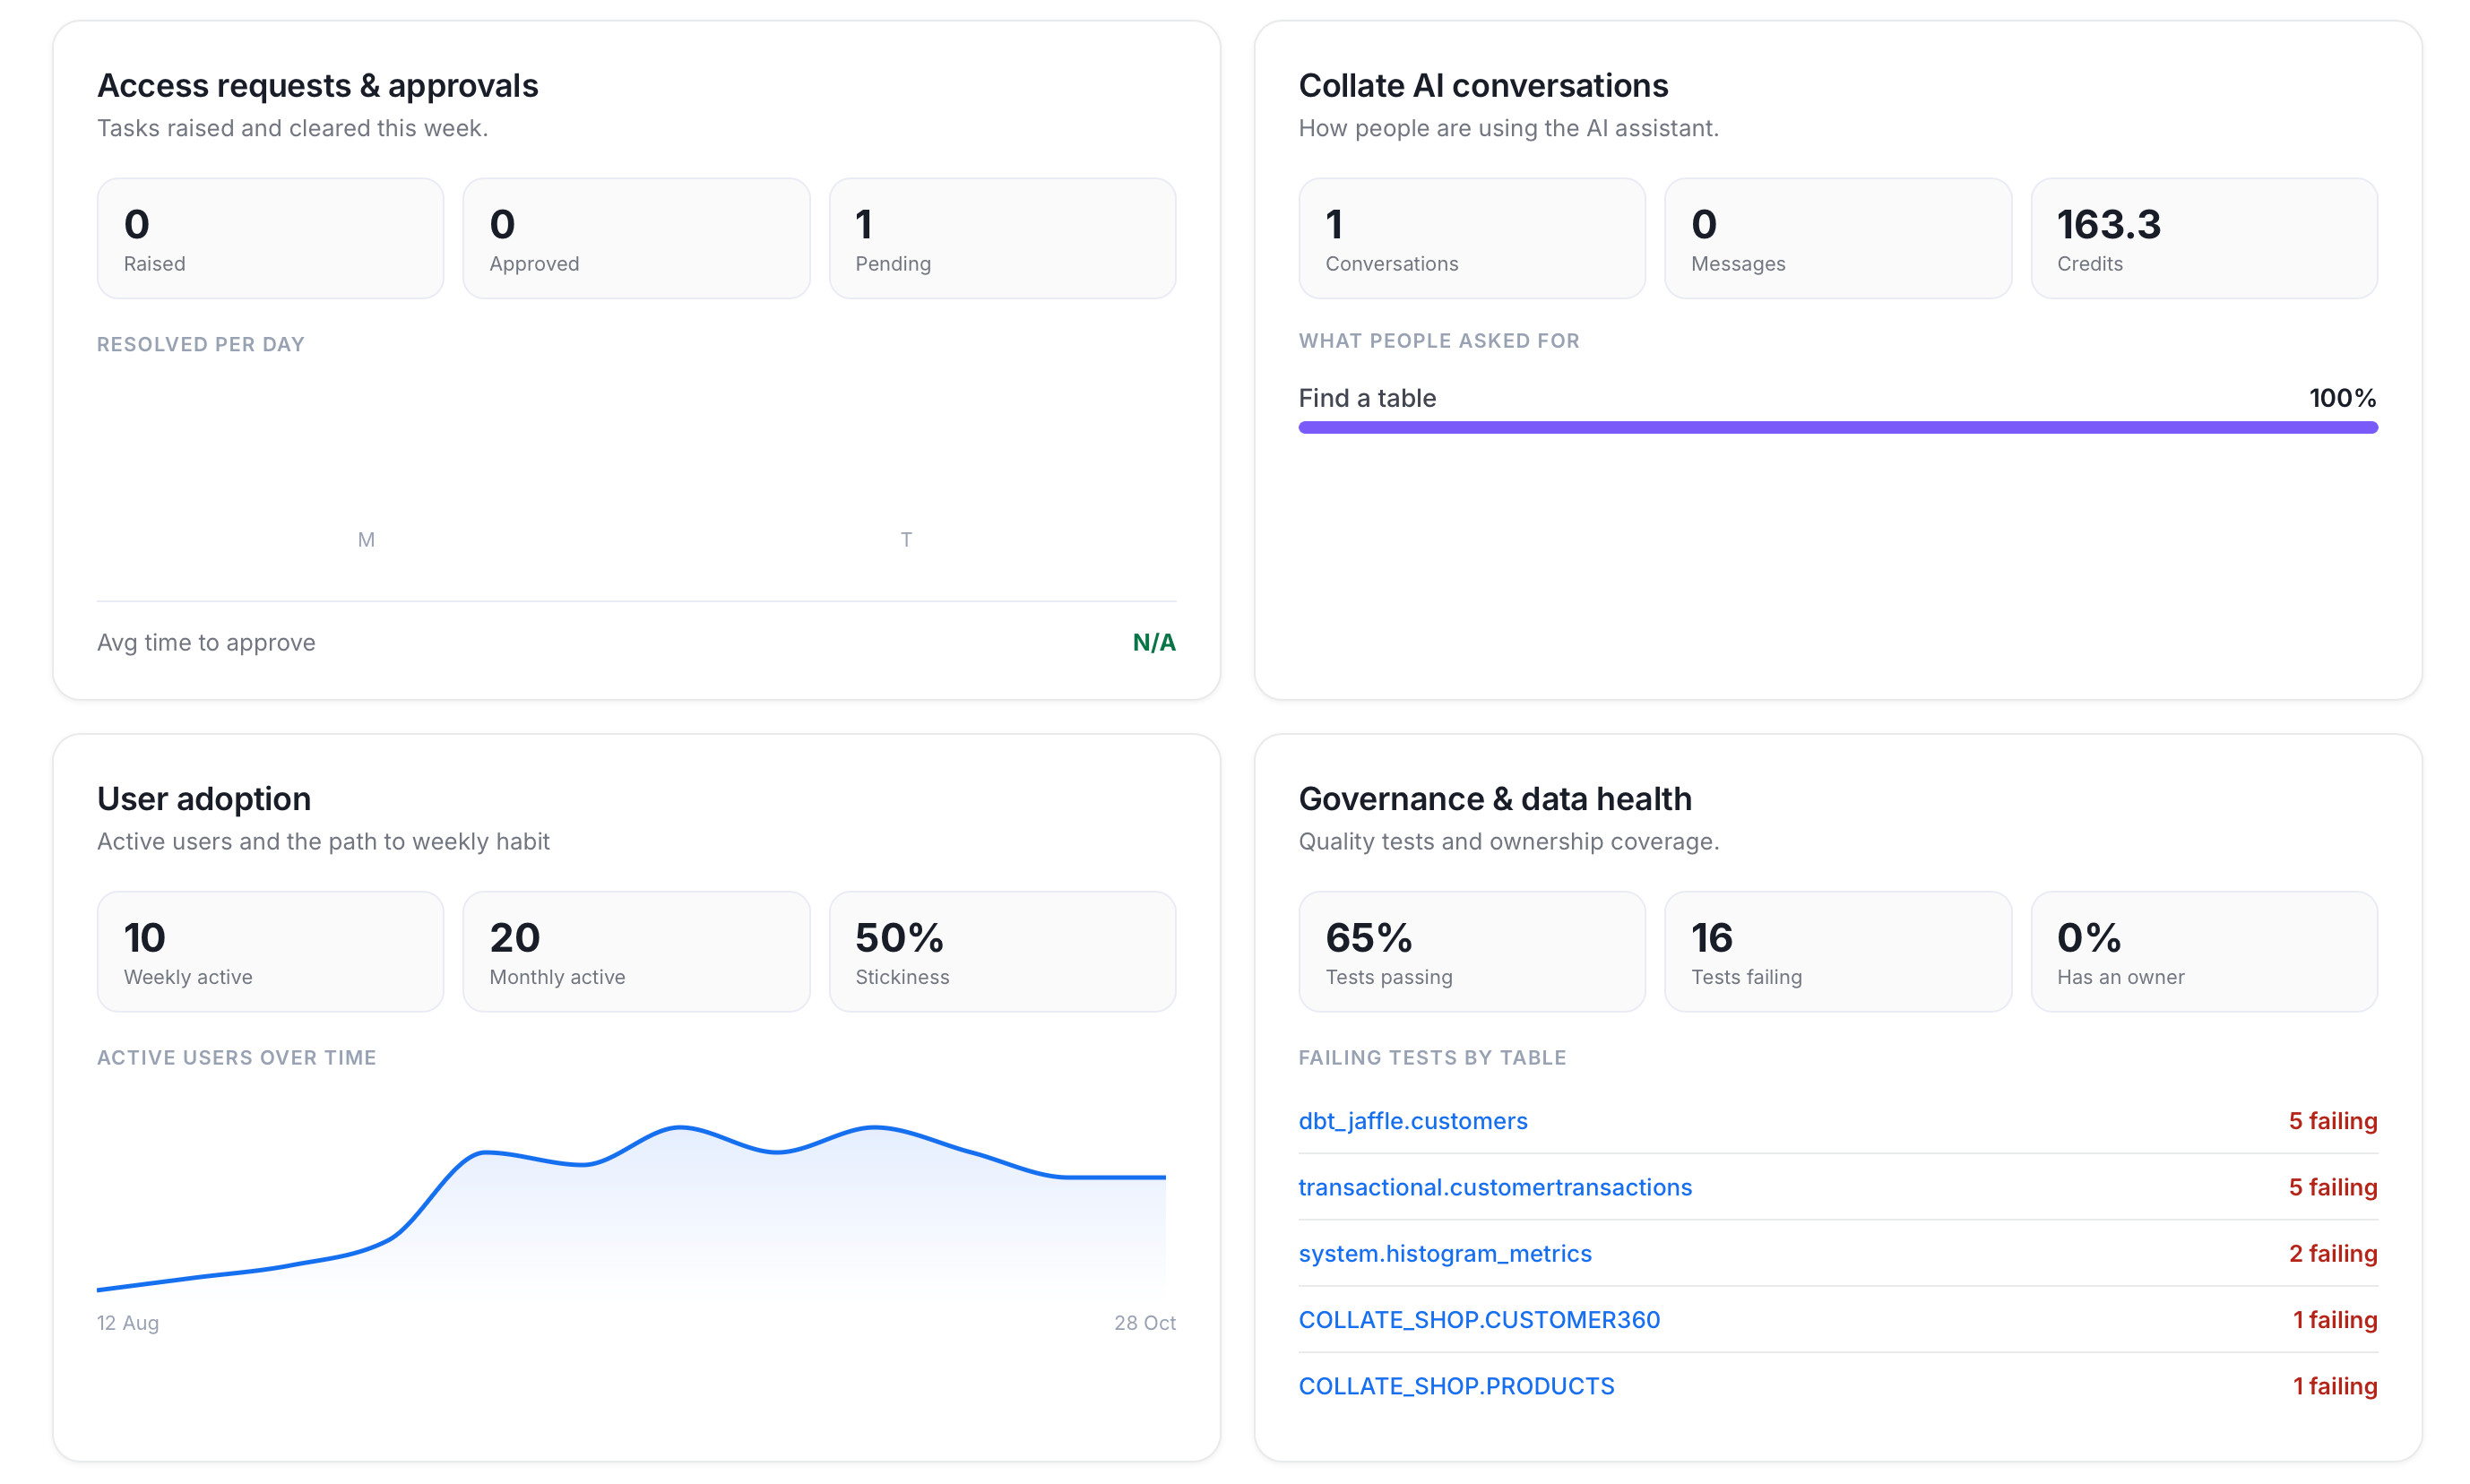2470x1484 pixels.
Task: Click the 12 Aug axis label
Action: pyautogui.click(x=128, y=1322)
